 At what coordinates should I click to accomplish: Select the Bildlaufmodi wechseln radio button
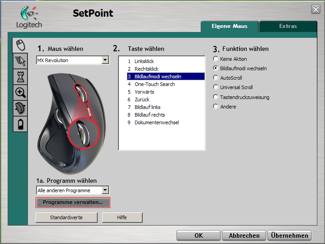click(x=216, y=68)
